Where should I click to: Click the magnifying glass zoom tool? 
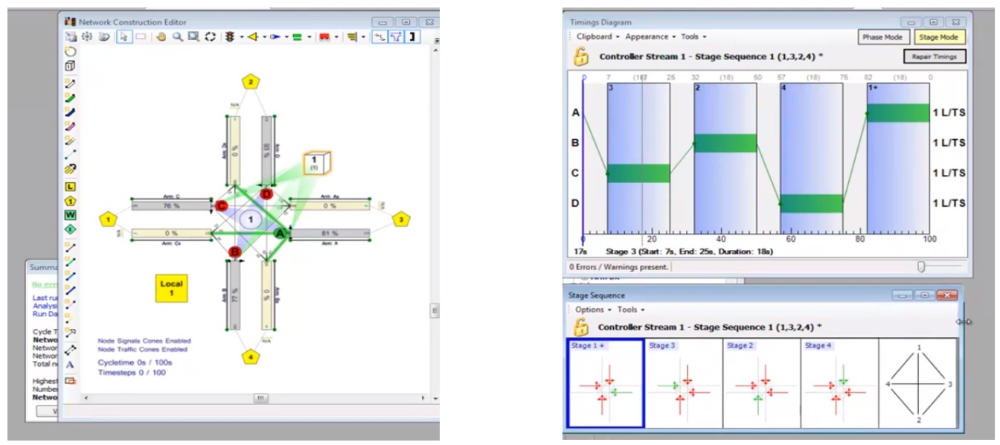(178, 36)
